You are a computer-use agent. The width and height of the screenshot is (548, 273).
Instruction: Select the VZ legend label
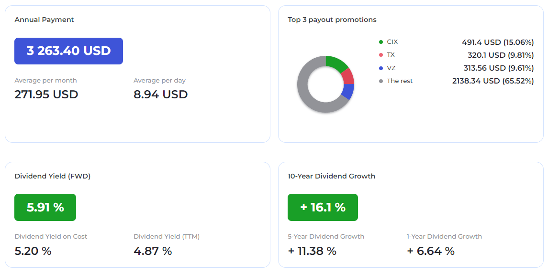(x=391, y=68)
